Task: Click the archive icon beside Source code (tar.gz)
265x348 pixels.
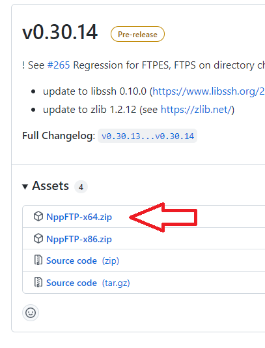Action: tap(38, 282)
